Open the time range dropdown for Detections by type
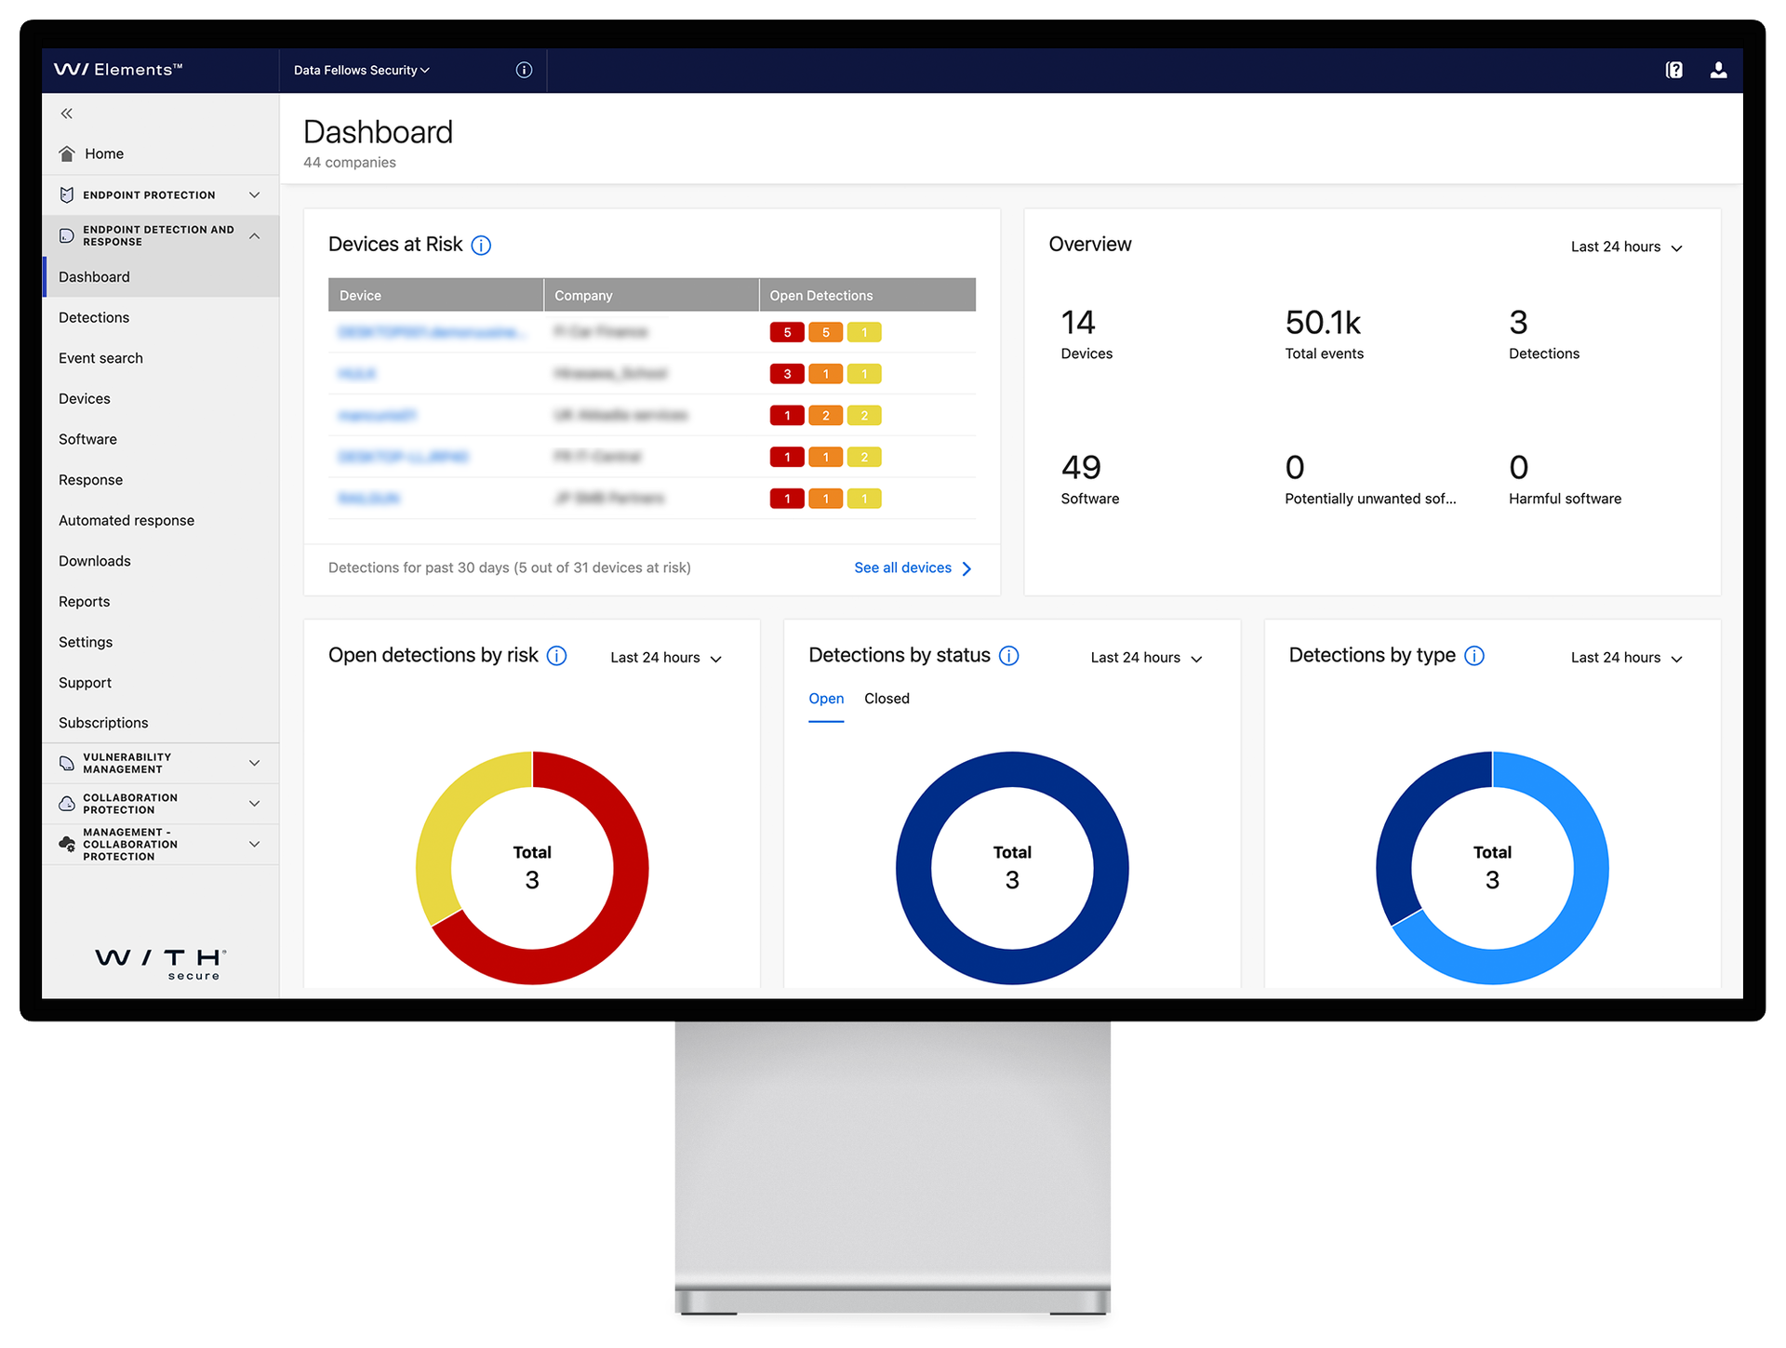 tap(1625, 657)
